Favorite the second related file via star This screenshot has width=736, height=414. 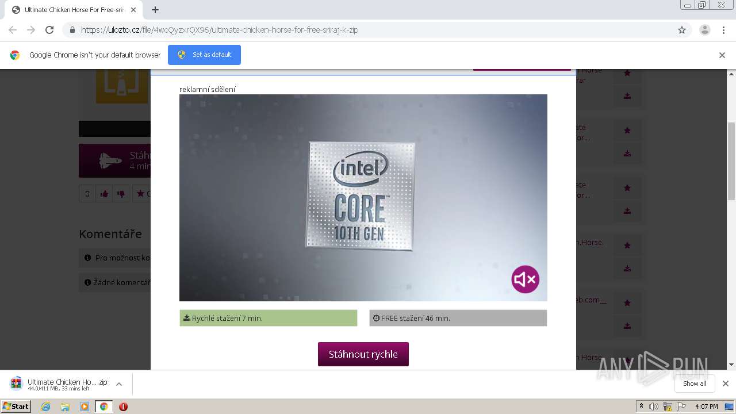point(627,131)
